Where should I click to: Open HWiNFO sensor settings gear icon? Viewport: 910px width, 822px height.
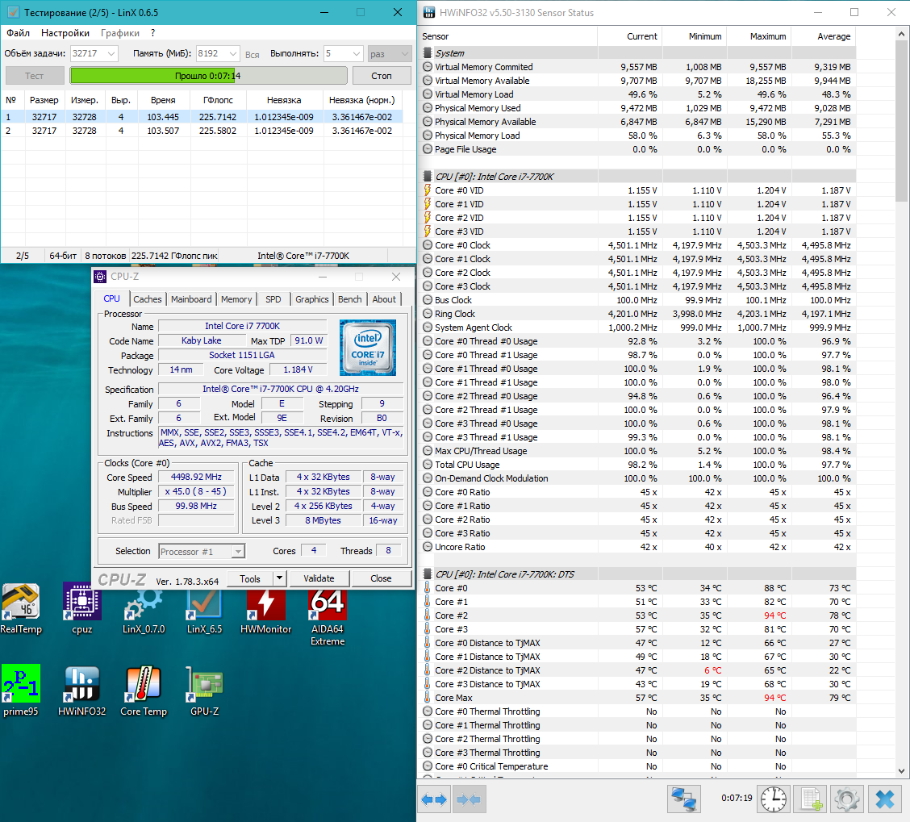[x=847, y=799]
